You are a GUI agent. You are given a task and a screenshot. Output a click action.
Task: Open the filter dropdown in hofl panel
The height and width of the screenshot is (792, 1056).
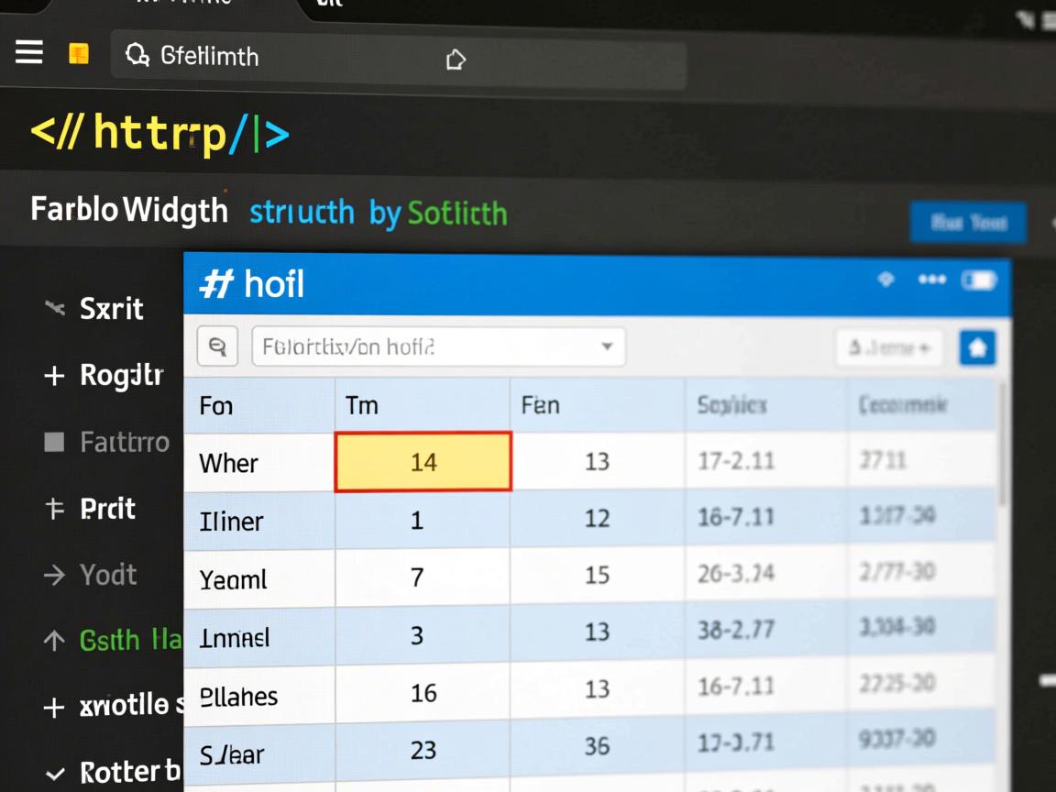[x=606, y=347]
